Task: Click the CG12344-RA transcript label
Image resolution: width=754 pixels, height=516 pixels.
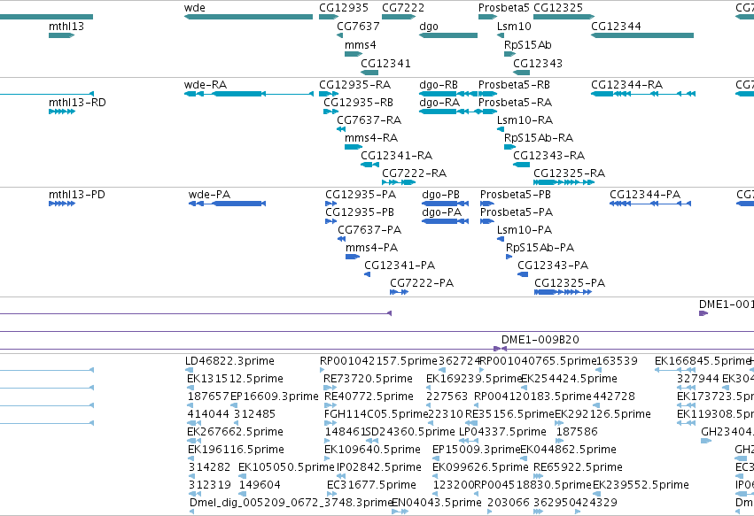Action: coord(626,85)
